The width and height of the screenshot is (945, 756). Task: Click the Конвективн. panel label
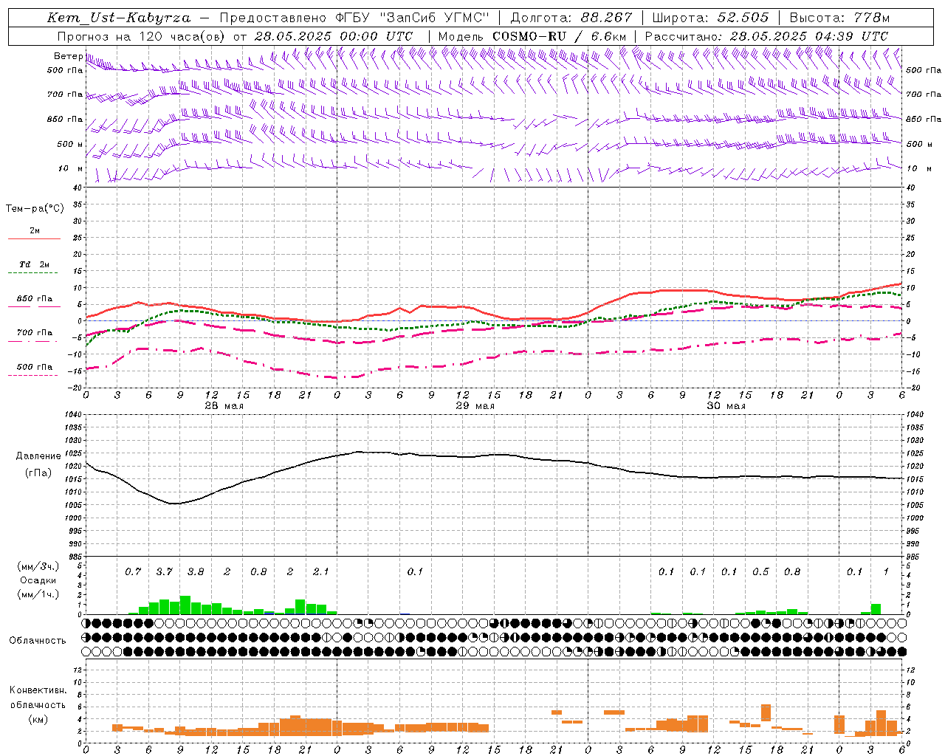38,690
